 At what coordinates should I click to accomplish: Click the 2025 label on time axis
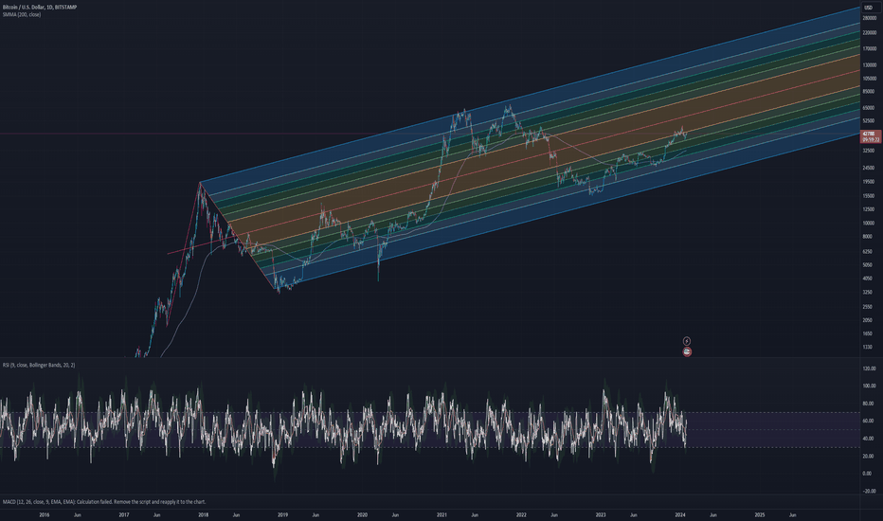click(760, 514)
